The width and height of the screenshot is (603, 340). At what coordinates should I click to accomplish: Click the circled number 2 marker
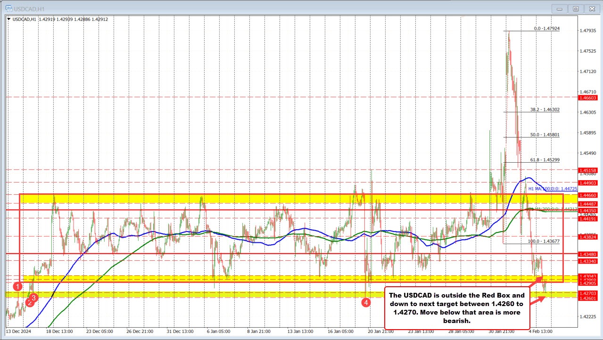29,302
